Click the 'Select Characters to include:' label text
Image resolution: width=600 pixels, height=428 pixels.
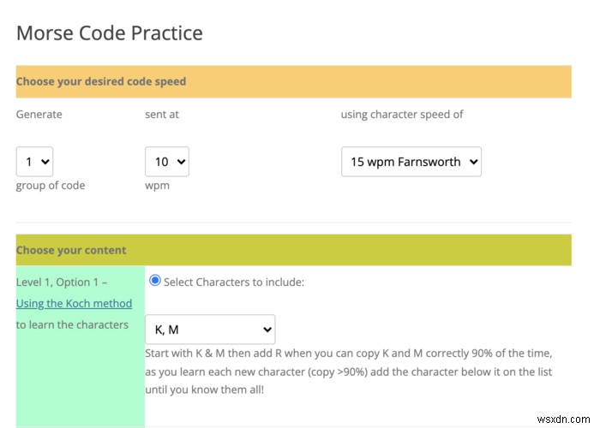234,281
